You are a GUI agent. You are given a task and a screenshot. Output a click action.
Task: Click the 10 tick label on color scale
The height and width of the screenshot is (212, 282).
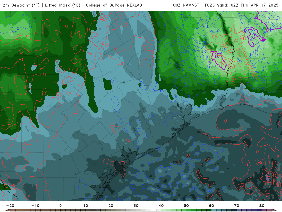coord(86,206)
